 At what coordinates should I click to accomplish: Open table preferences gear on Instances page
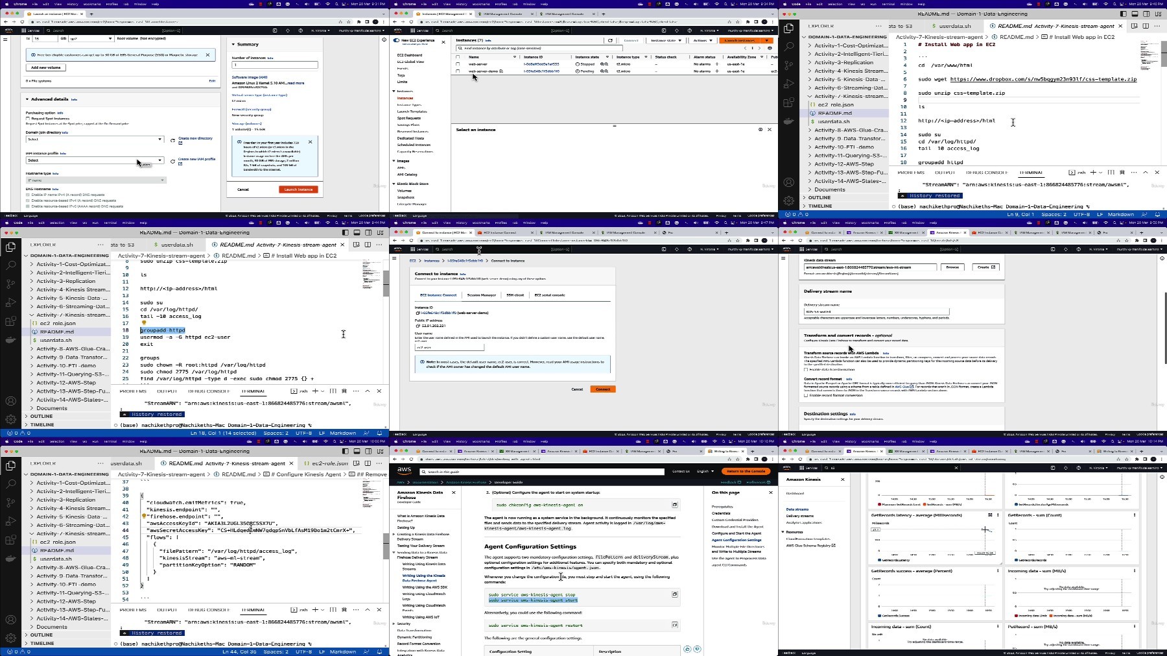pyautogui.click(x=770, y=48)
